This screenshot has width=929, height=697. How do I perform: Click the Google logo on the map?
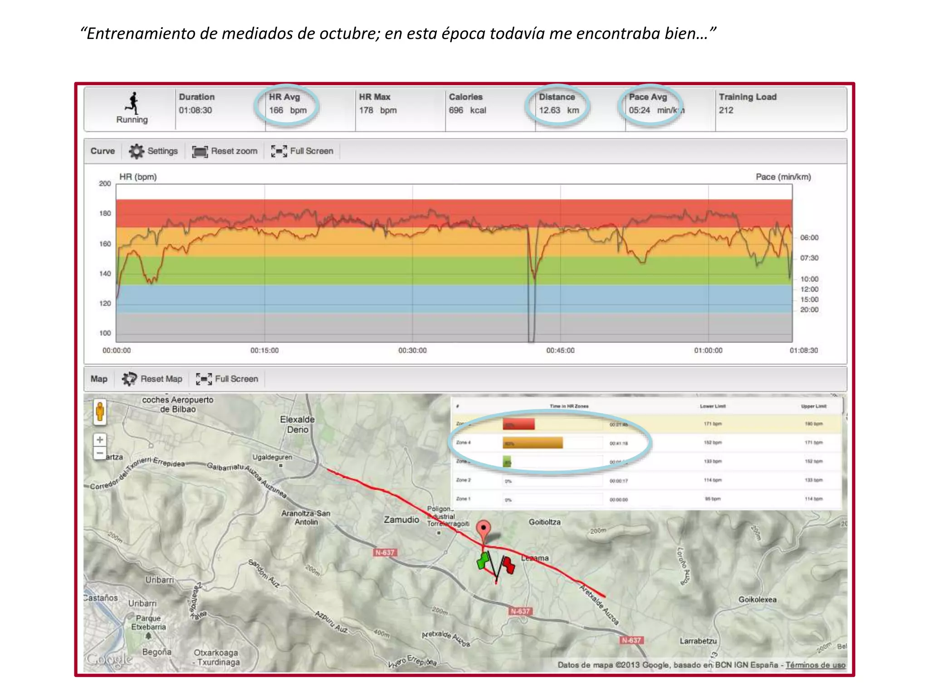click(x=109, y=659)
